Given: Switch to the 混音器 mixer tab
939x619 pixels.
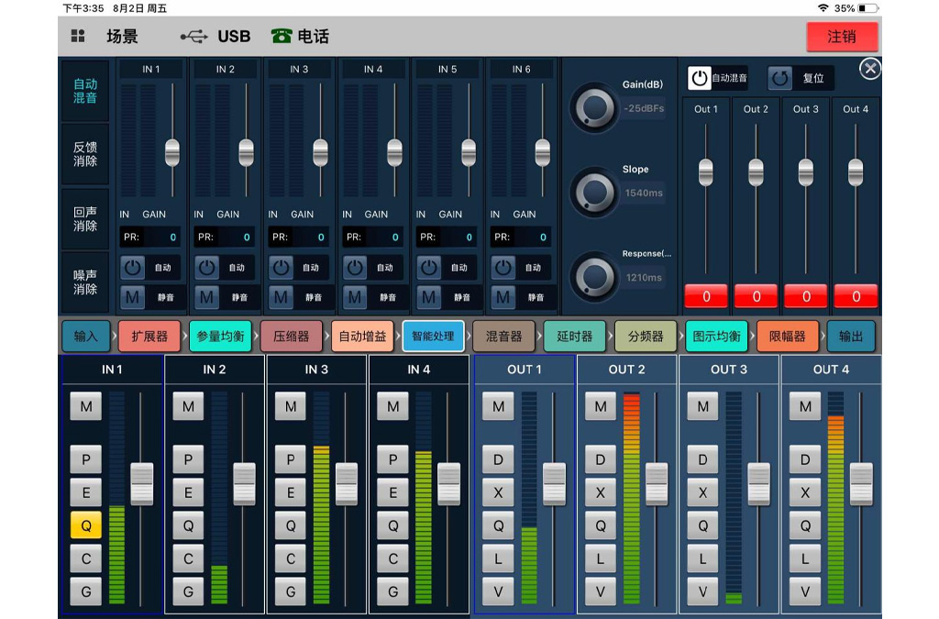Looking at the screenshot, I should tap(503, 337).
